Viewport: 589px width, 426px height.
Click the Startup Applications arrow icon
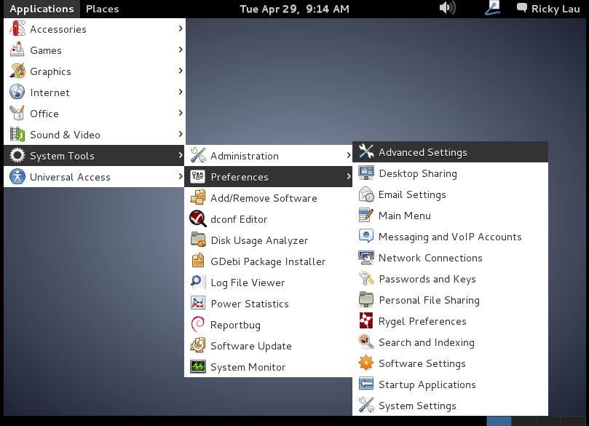pos(366,384)
